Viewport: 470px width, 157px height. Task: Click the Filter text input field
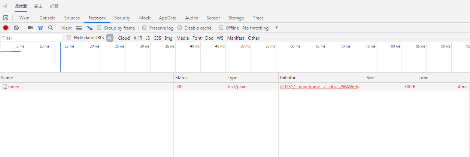click(31, 38)
